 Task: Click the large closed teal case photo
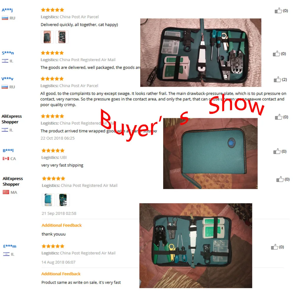click(x=211, y=153)
